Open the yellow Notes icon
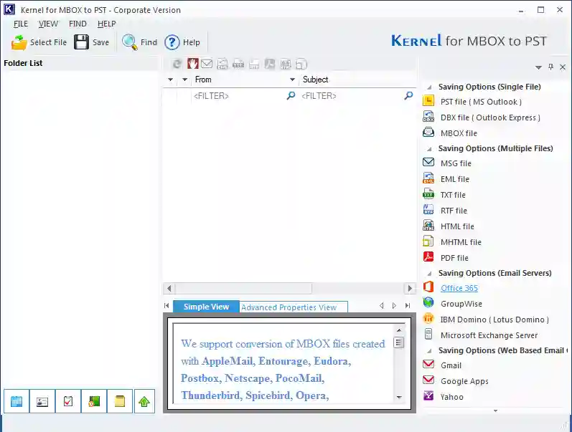This screenshot has width=572, height=432. [x=120, y=401]
